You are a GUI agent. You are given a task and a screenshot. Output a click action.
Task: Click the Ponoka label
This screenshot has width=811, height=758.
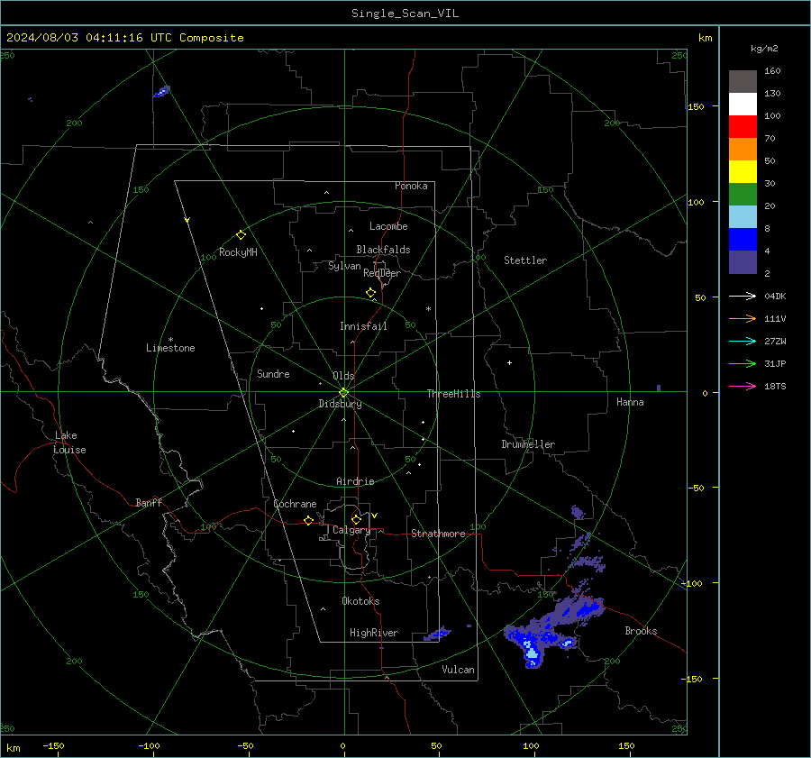(x=411, y=186)
